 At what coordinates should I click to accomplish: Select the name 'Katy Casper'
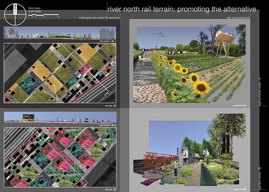35,8
